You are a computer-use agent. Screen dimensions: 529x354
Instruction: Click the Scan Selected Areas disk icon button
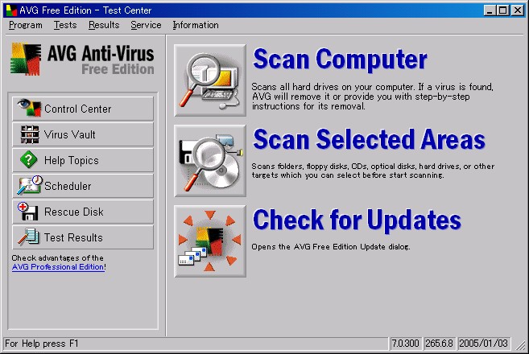[210, 161]
